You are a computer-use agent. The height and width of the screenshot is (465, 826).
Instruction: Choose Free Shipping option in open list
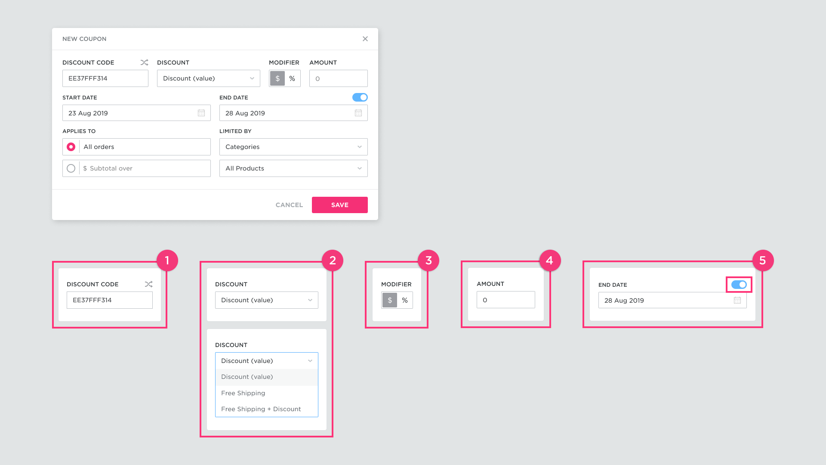tap(267, 393)
